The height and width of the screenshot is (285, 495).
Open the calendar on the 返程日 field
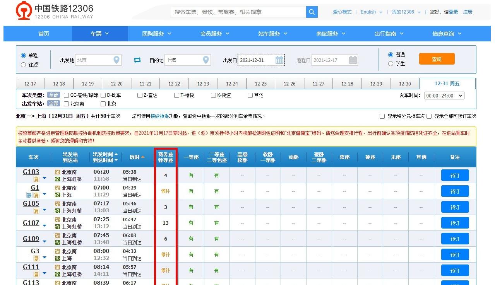(x=352, y=60)
